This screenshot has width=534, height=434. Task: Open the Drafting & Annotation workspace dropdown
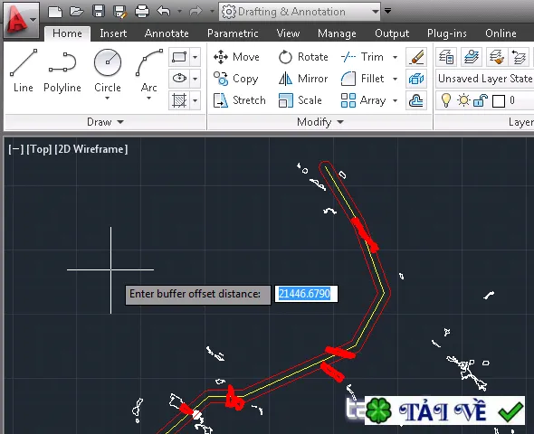300,12
